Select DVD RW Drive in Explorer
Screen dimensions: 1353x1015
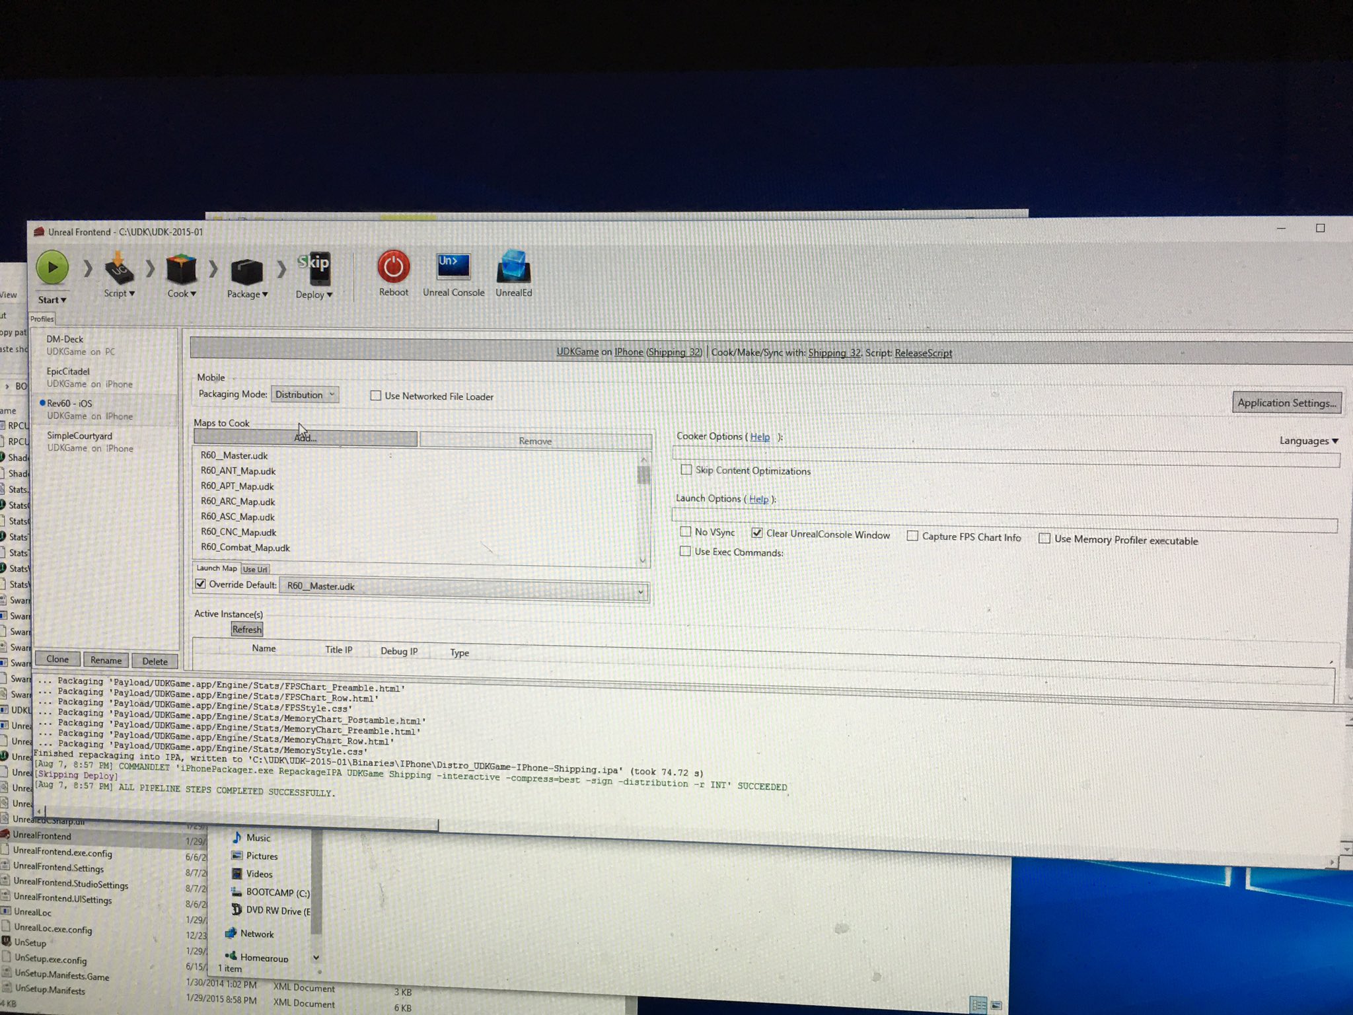[x=270, y=910]
